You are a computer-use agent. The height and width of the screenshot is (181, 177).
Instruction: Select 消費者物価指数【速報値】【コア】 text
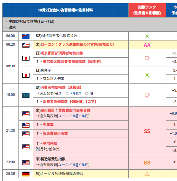(x=70, y=102)
